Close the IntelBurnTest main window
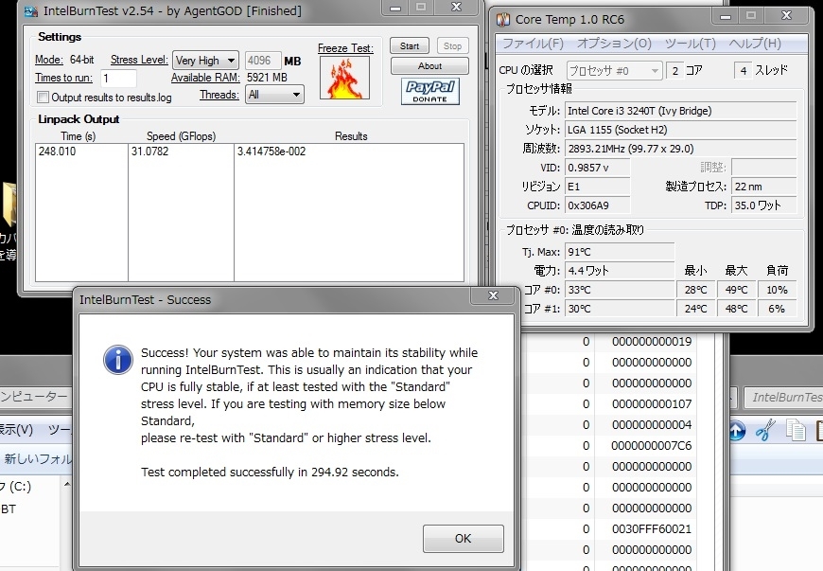Image resolution: width=823 pixels, height=571 pixels. coord(456,8)
